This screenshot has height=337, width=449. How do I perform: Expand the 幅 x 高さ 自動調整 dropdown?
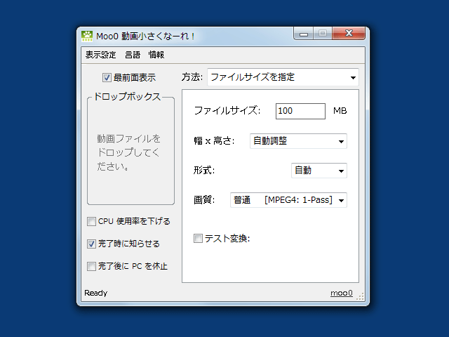tap(298, 141)
